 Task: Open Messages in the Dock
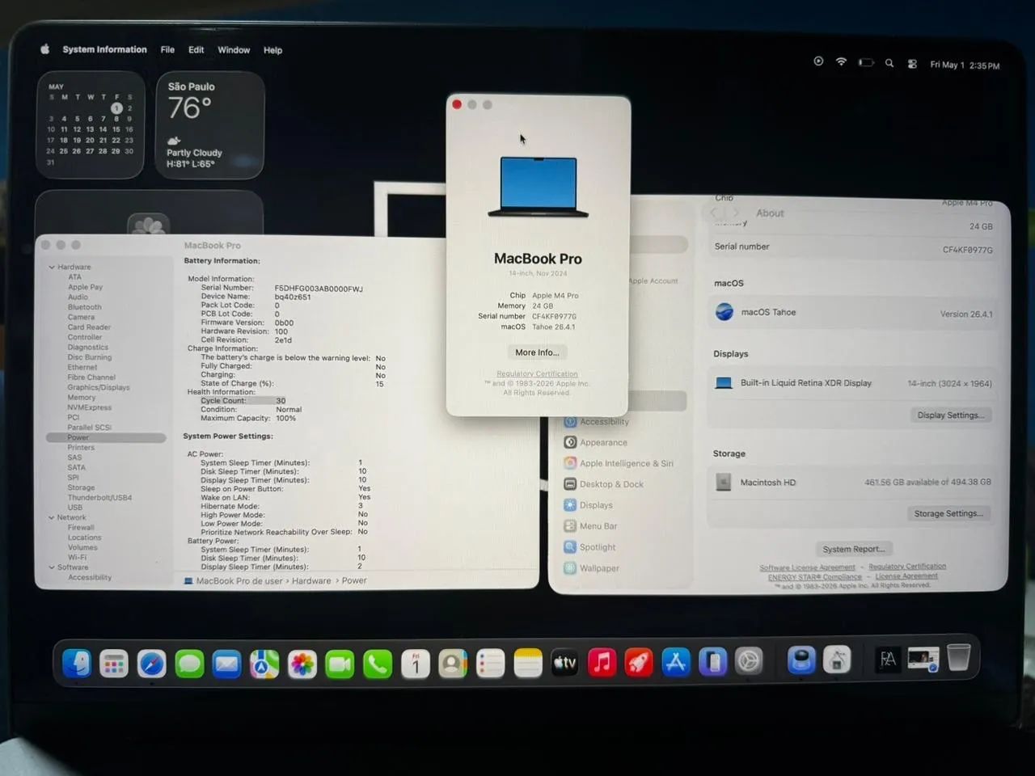click(189, 664)
